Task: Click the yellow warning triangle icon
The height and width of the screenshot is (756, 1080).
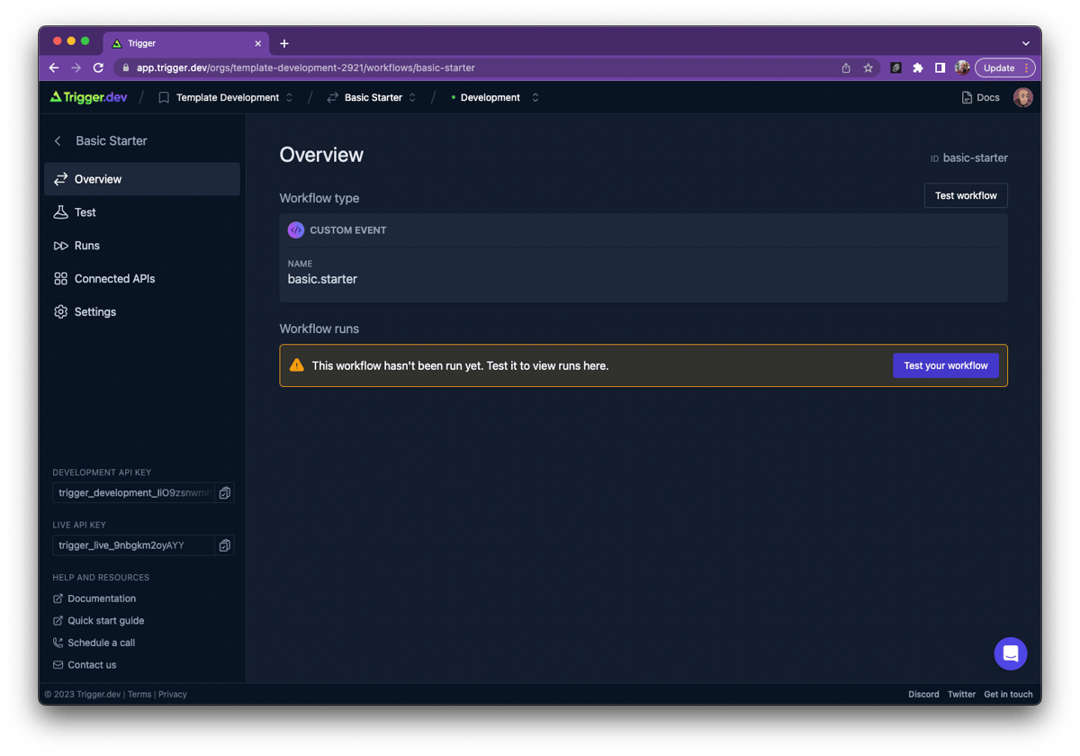Action: (x=297, y=365)
